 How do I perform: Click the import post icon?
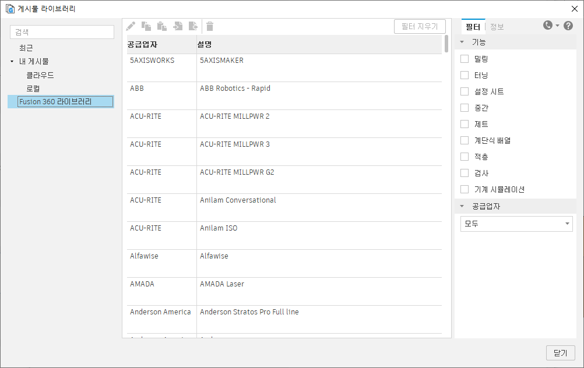point(178,26)
